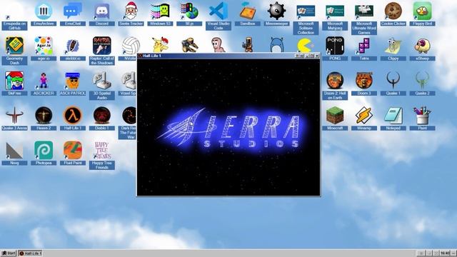457x257 pixels.
Task: Open the ASCIICKER desktop icon
Action: pyautogui.click(x=44, y=83)
